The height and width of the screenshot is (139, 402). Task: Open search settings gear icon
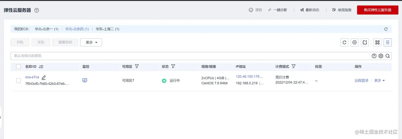click(381, 56)
